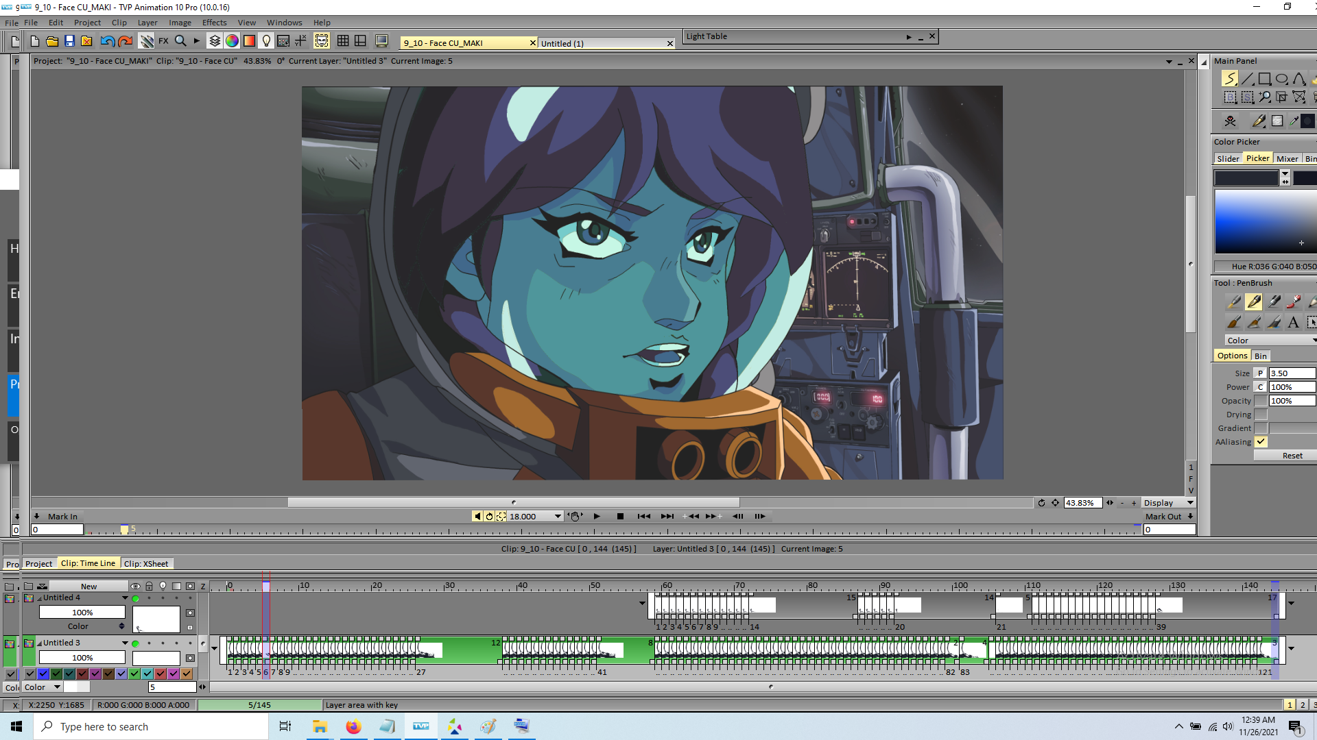Select the text brush 'A' tool
Viewport: 1317px width, 740px height.
pos(1294,322)
